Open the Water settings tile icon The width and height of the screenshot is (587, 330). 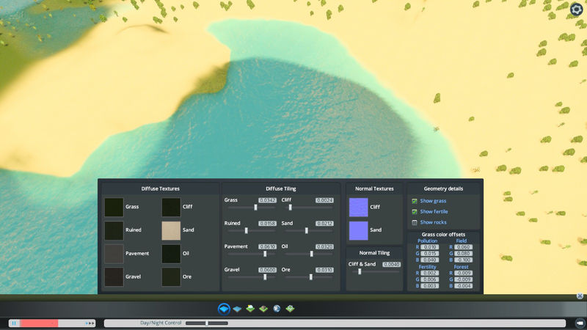238,309
